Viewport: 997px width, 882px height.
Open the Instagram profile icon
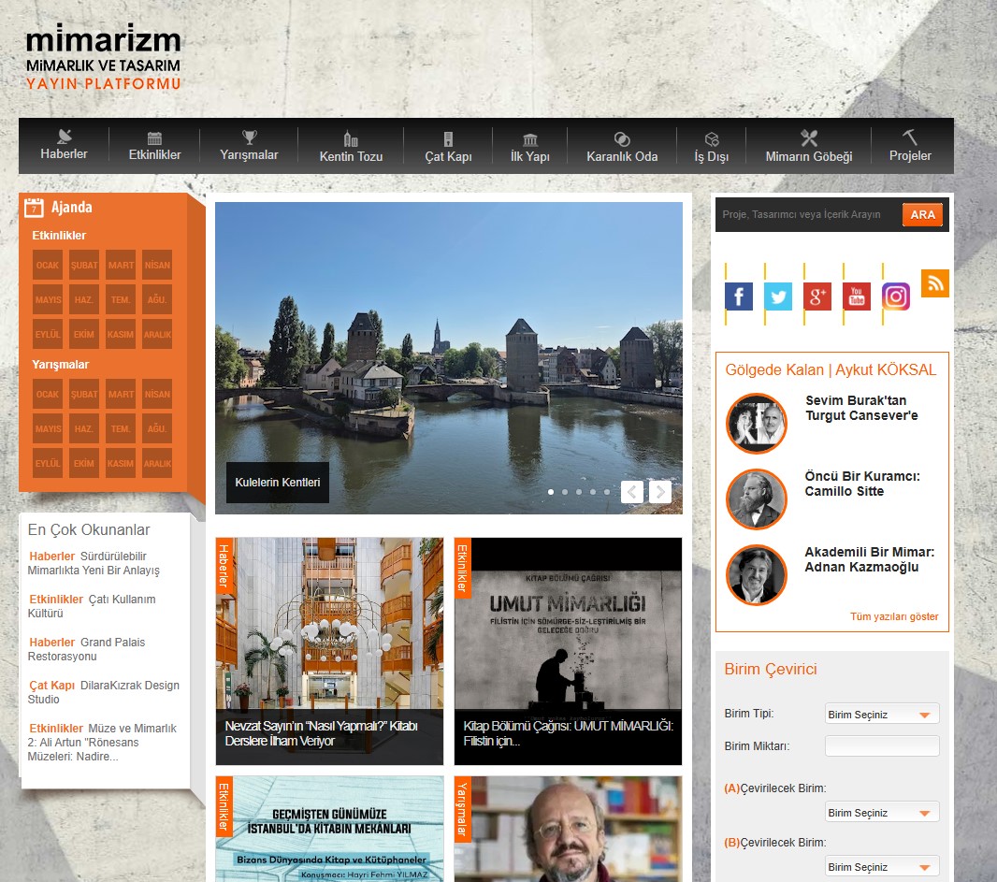click(x=895, y=296)
